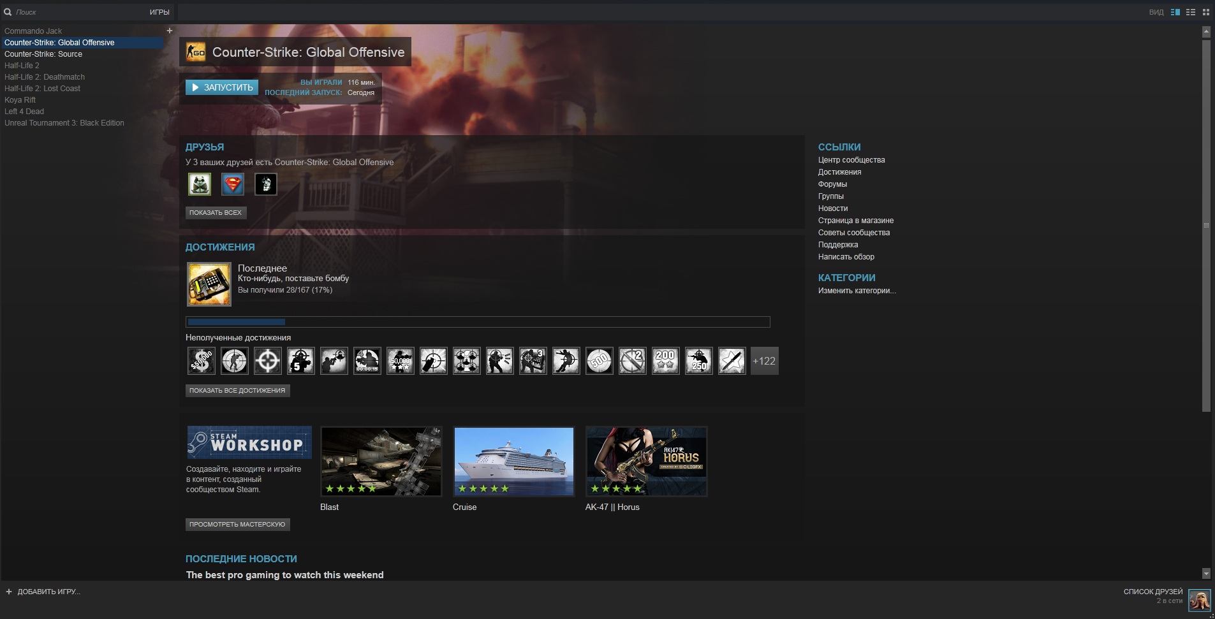Screen dimensions: 1215x619
Task: Open the frog avatar friend profile
Action: 200,184
